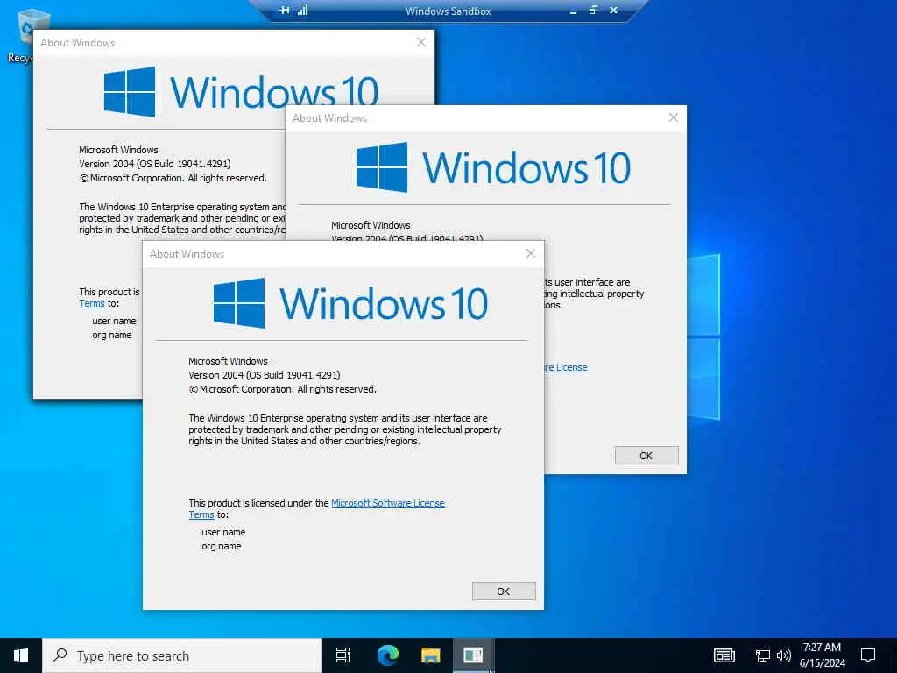Minimize the Windows Sandbox connection bar
The width and height of the screenshot is (897, 673).
pos(573,11)
